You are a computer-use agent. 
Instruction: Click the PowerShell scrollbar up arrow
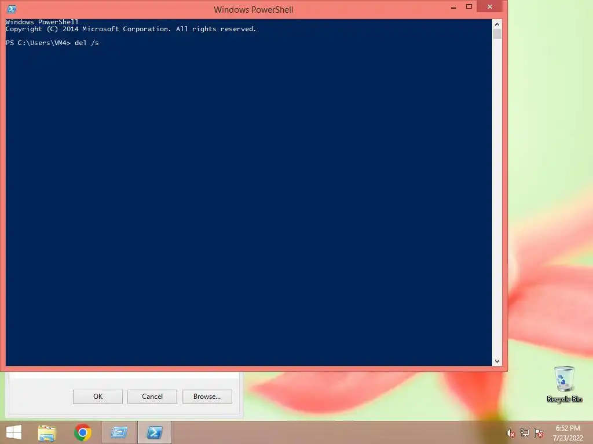[x=497, y=24]
